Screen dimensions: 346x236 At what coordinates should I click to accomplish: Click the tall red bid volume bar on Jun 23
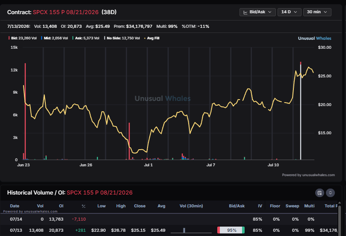tap(25, 112)
